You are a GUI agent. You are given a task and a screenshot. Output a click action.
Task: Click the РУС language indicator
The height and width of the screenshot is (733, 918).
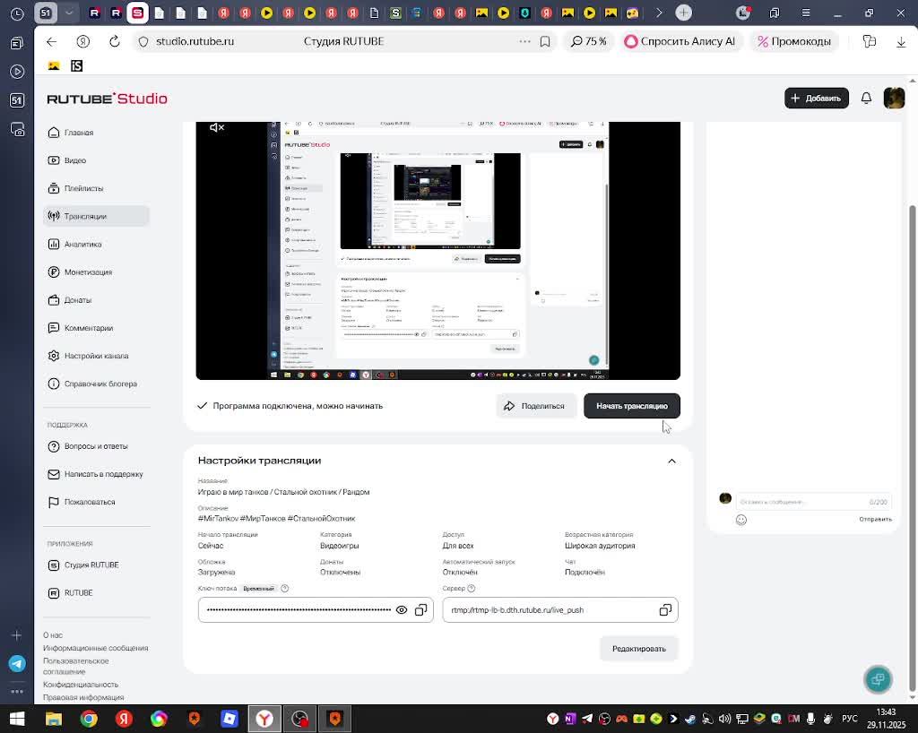click(850, 719)
